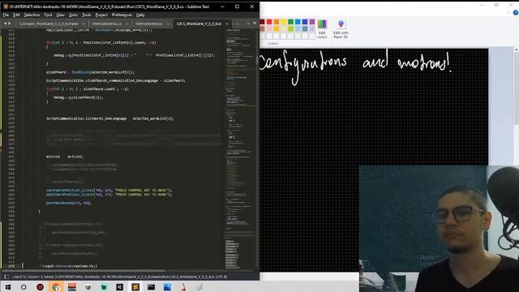This screenshot has height=292, width=519.
Task: Pick the dark red color swatch in Paint
Action: (262, 22)
